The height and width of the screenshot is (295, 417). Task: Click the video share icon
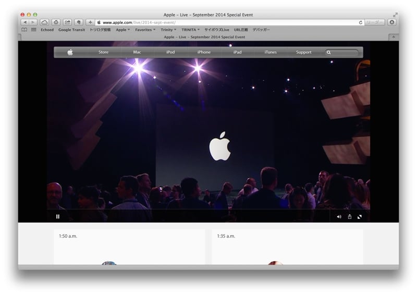coord(350,216)
